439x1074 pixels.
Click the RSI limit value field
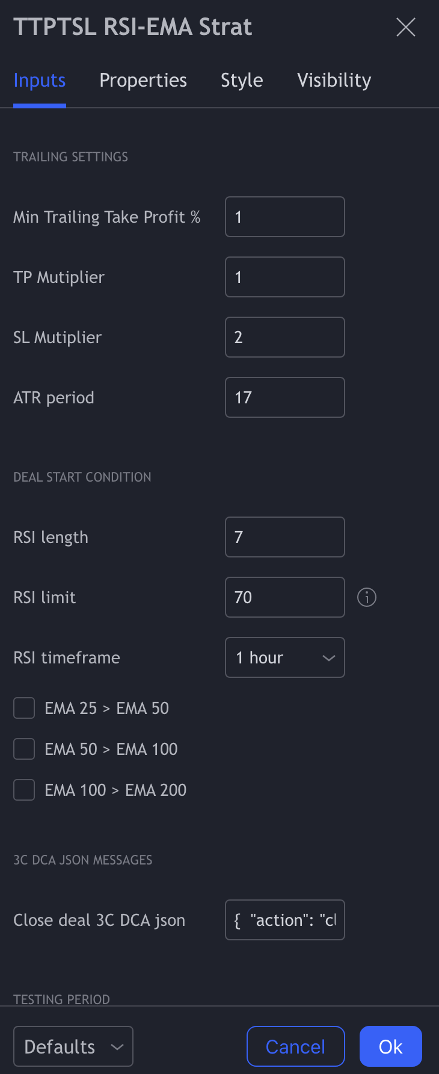click(284, 597)
